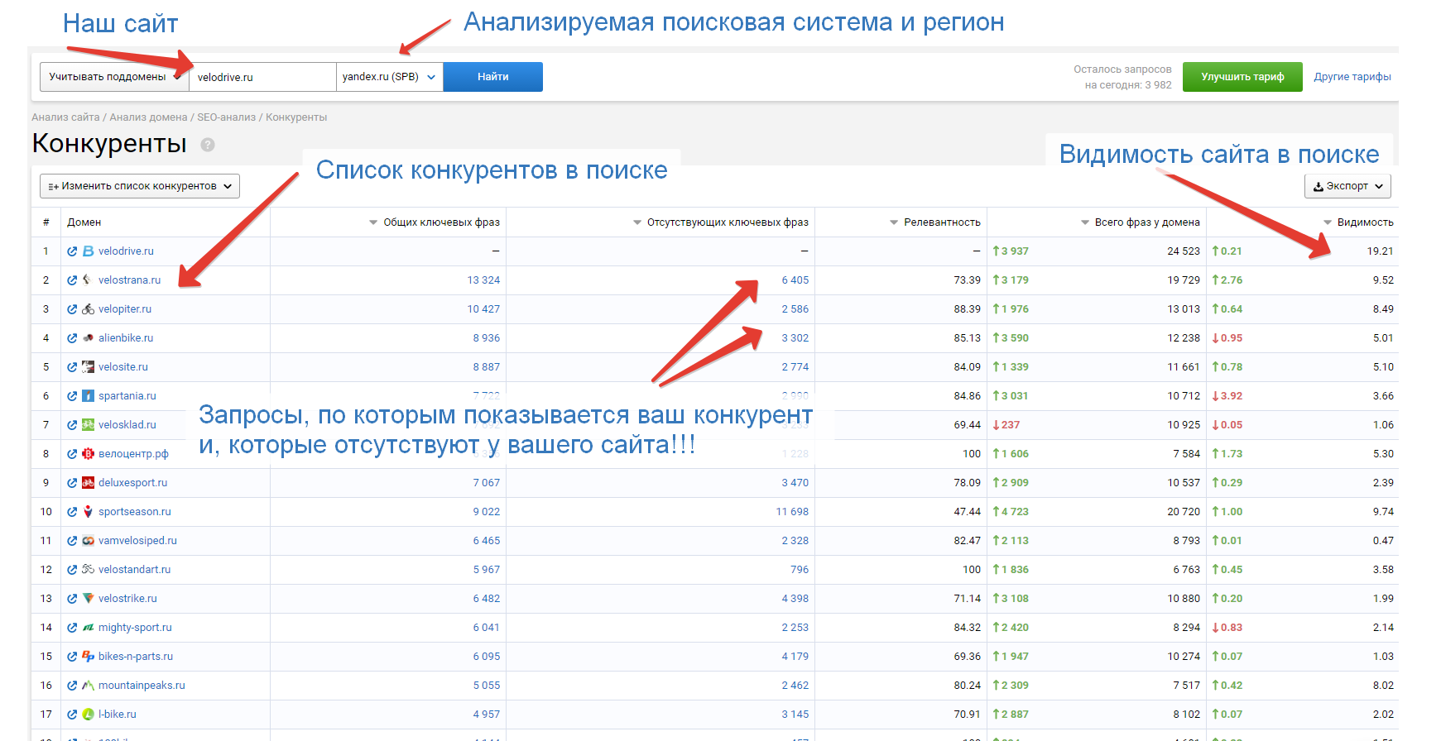
Task: Click the Конкуренты breadcrumb item
Action: pos(296,117)
